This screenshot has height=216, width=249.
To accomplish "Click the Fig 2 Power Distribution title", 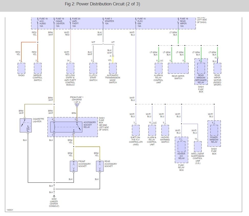I will tap(102, 4).
